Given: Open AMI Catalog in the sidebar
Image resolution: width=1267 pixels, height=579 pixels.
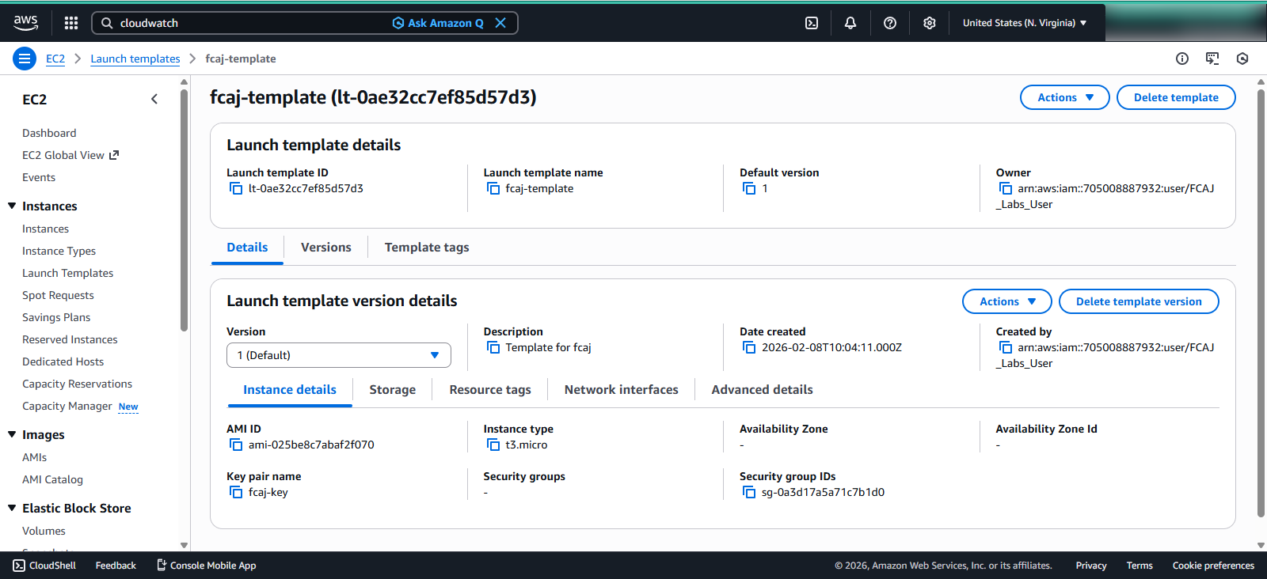Looking at the screenshot, I should [x=52, y=479].
